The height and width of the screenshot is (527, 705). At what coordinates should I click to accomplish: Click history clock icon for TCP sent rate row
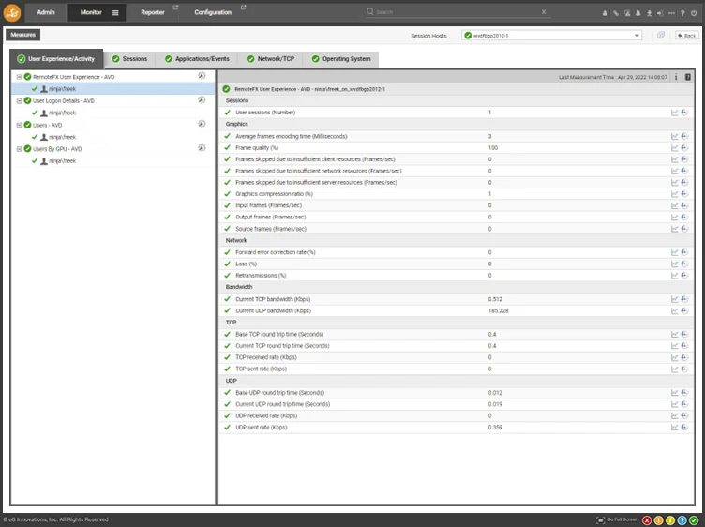tap(684, 369)
